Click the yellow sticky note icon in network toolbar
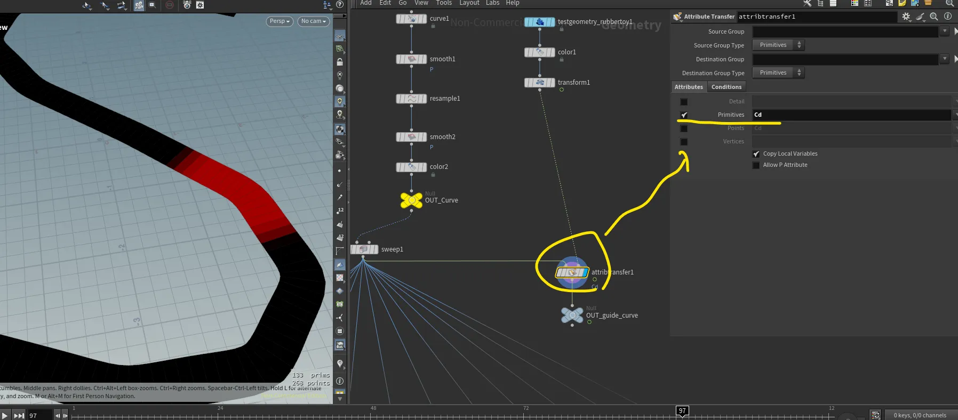The image size is (958, 420). 901,3
